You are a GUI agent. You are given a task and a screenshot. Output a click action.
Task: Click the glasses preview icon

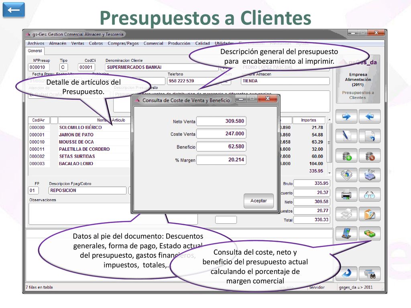(369, 195)
